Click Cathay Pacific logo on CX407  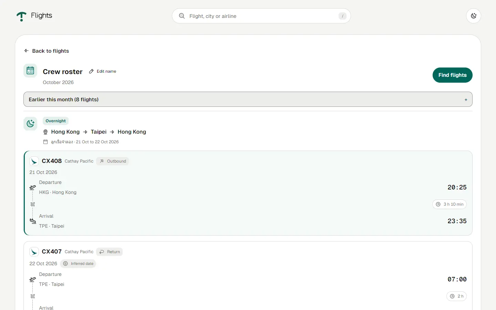pos(34,252)
